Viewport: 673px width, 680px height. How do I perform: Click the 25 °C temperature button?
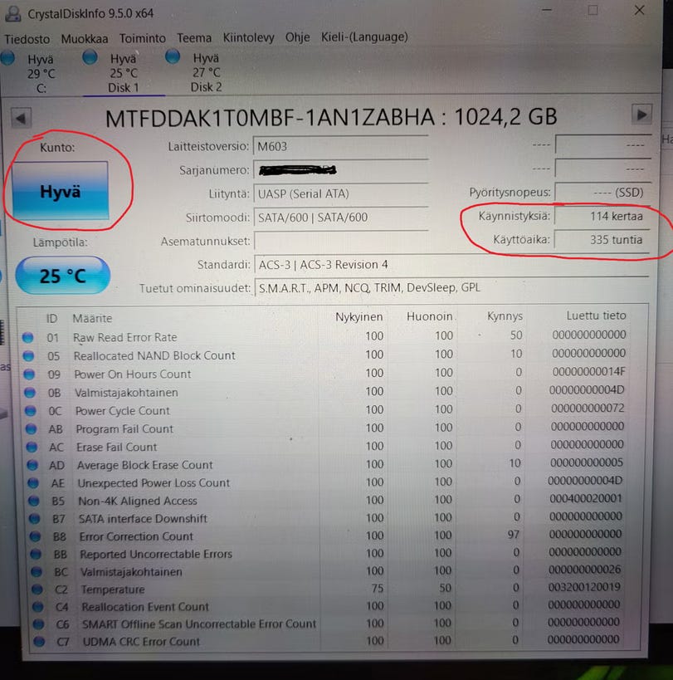pos(63,276)
